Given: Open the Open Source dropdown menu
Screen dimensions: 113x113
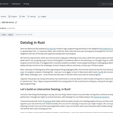Looking at the screenshot, I should tap(5, 4).
